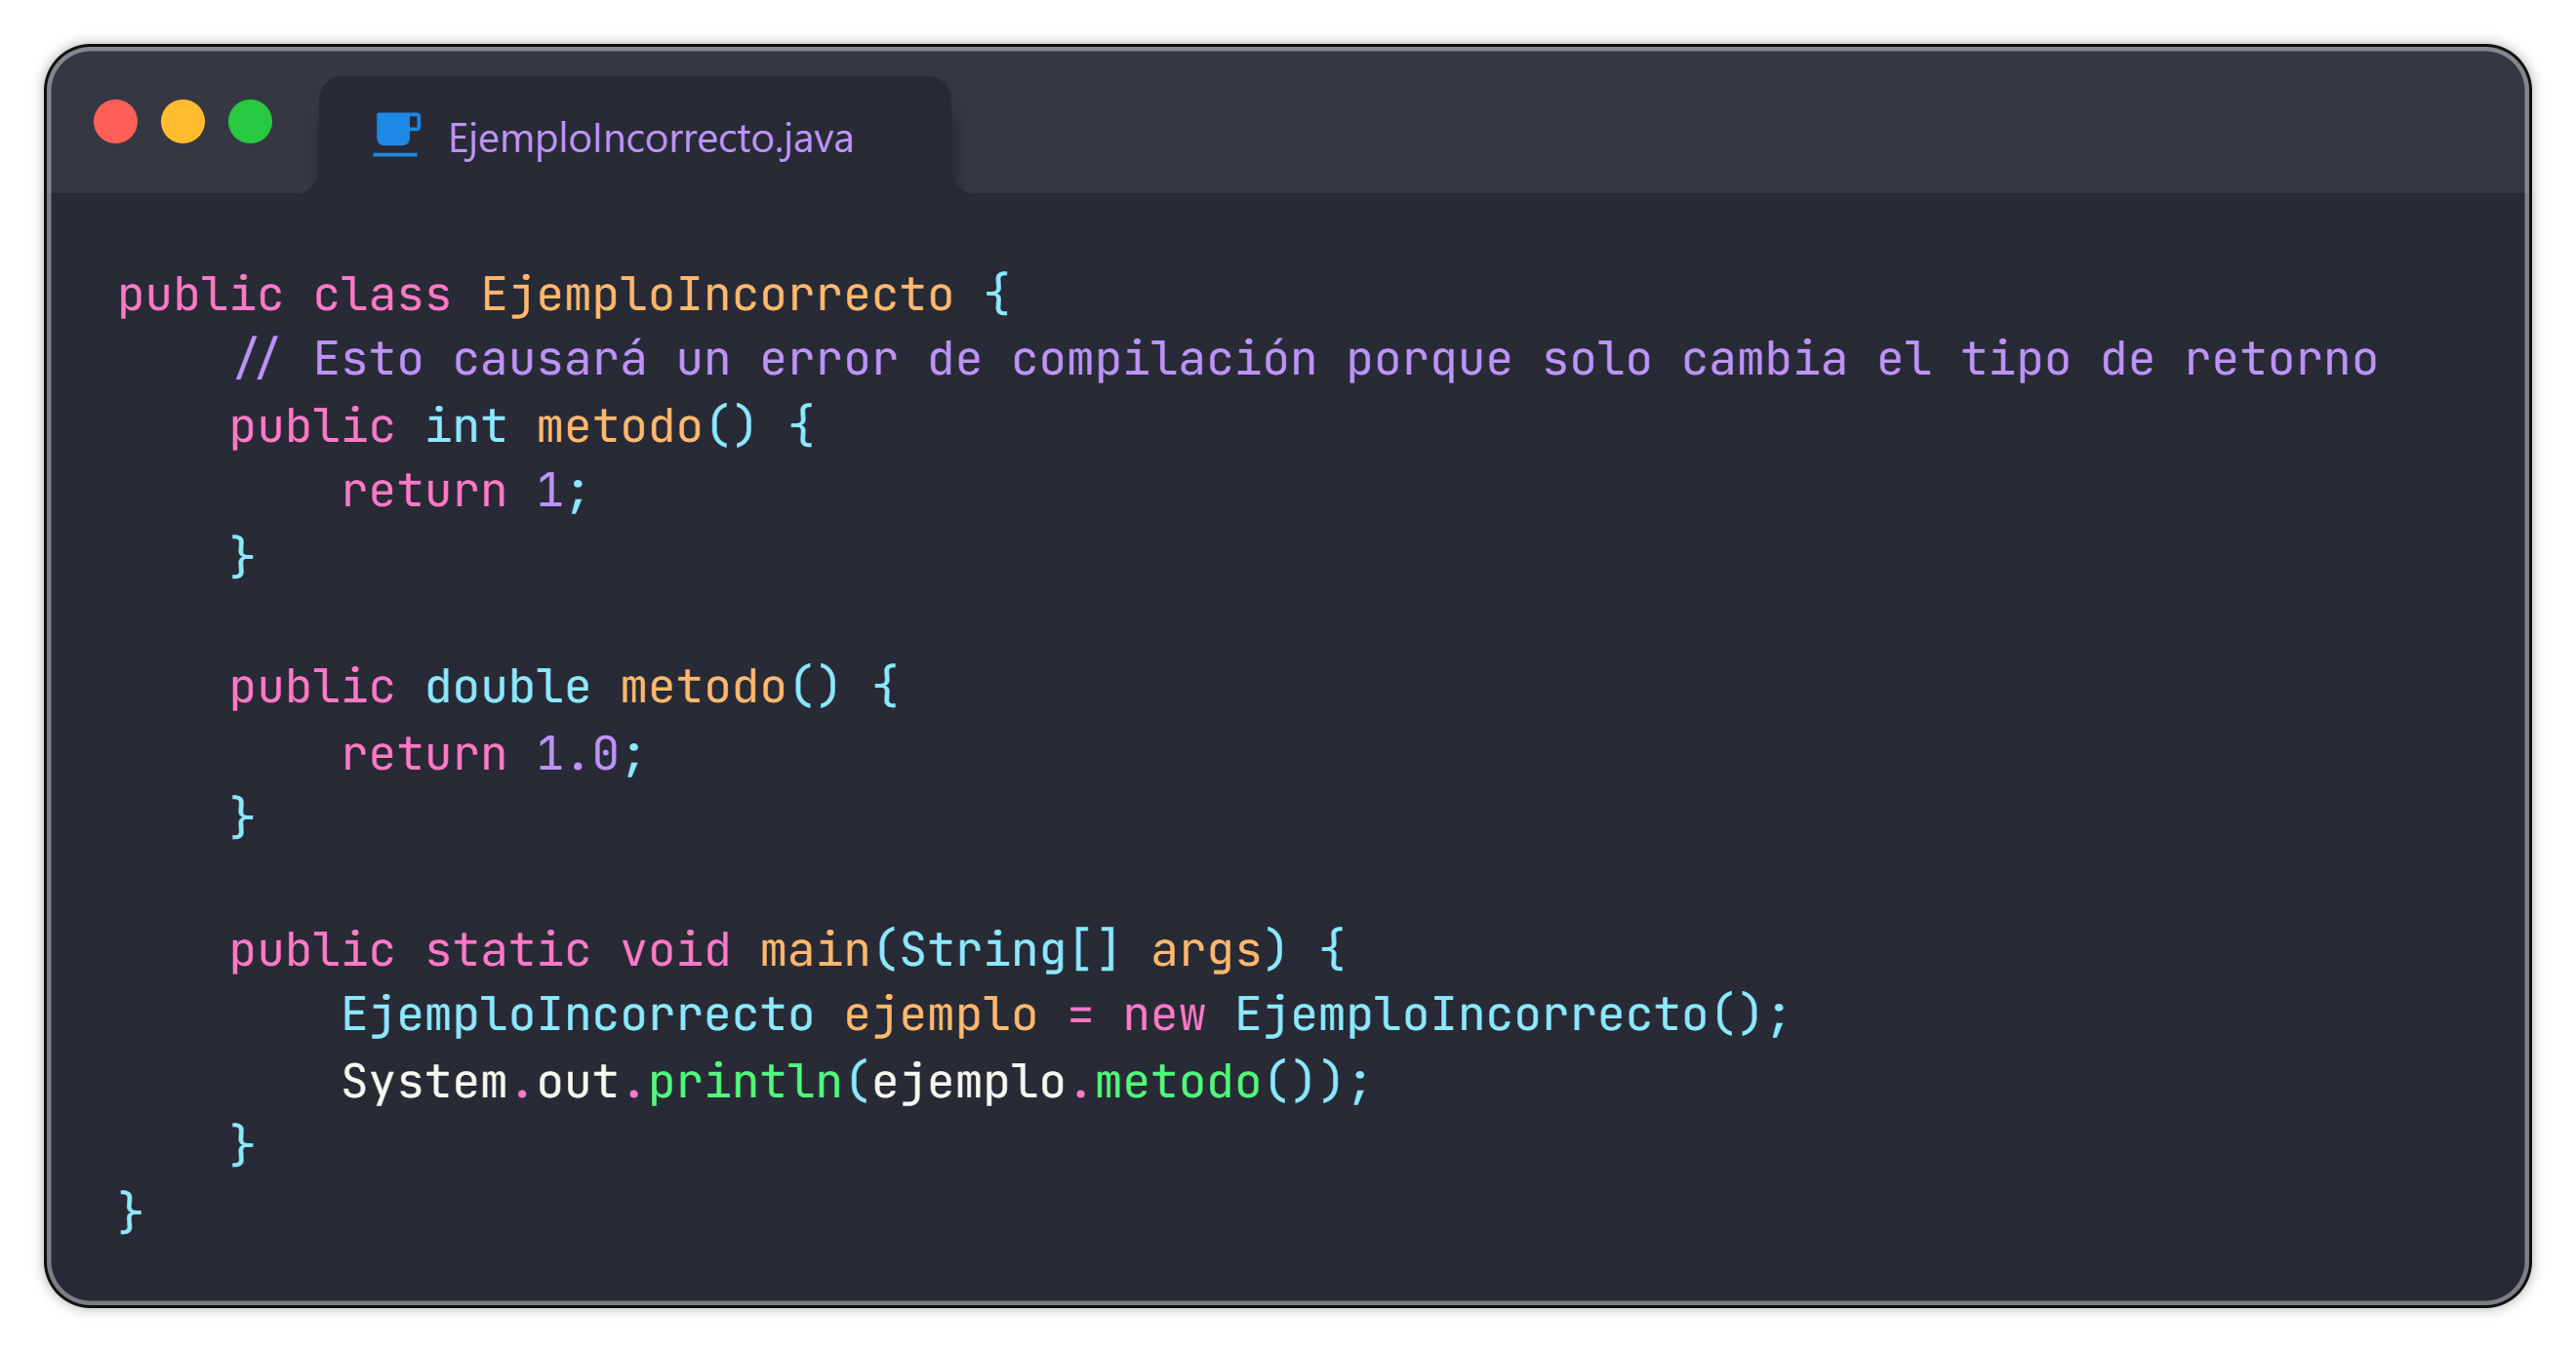Click the int return type keyword
This screenshot has width=2576, height=1352.
coord(466,427)
